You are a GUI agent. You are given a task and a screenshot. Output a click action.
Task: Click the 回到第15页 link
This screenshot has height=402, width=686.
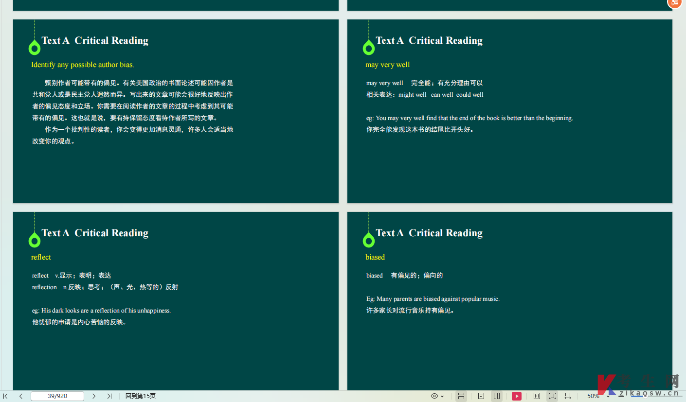coord(140,396)
